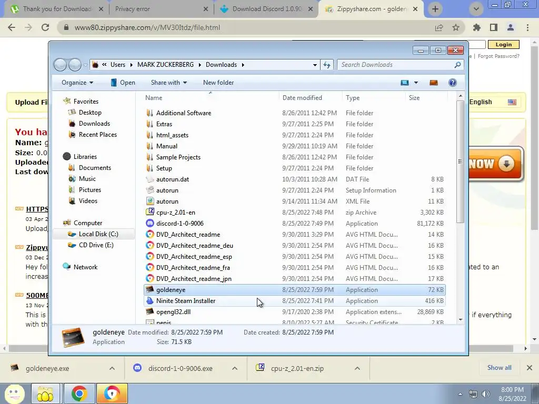Expand discord-1-0-9006.exe download options chevron

[235, 368]
